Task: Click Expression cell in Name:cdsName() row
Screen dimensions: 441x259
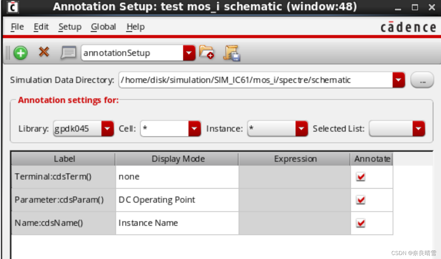Action: [x=295, y=223]
